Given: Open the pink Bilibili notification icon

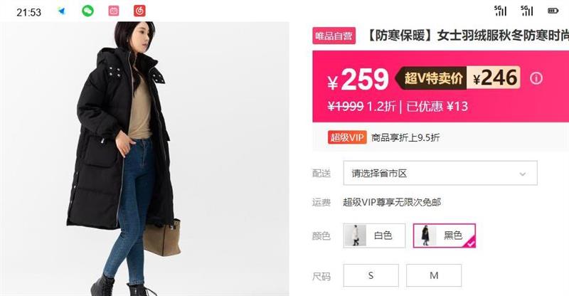Looking at the screenshot, I should click(114, 11).
